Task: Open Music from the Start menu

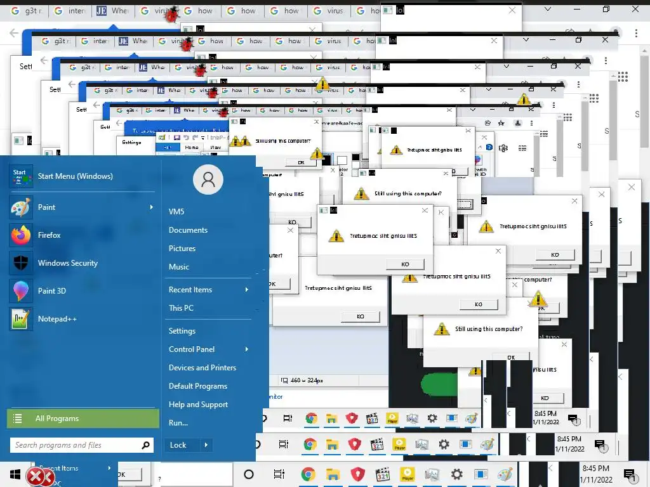Action: pyautogui.click(x=178, y=267)
